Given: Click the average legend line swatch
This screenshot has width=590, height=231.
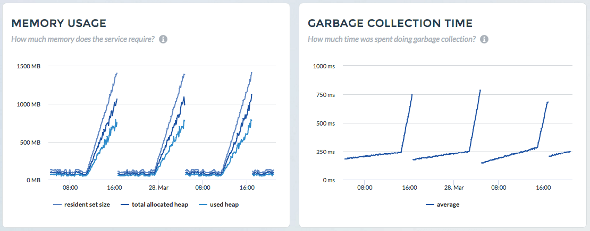Looking at the screenshot, I should click(429, 205).
